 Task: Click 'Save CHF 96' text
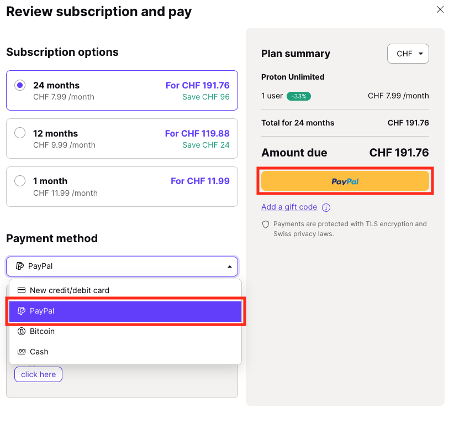click(206, 97)
